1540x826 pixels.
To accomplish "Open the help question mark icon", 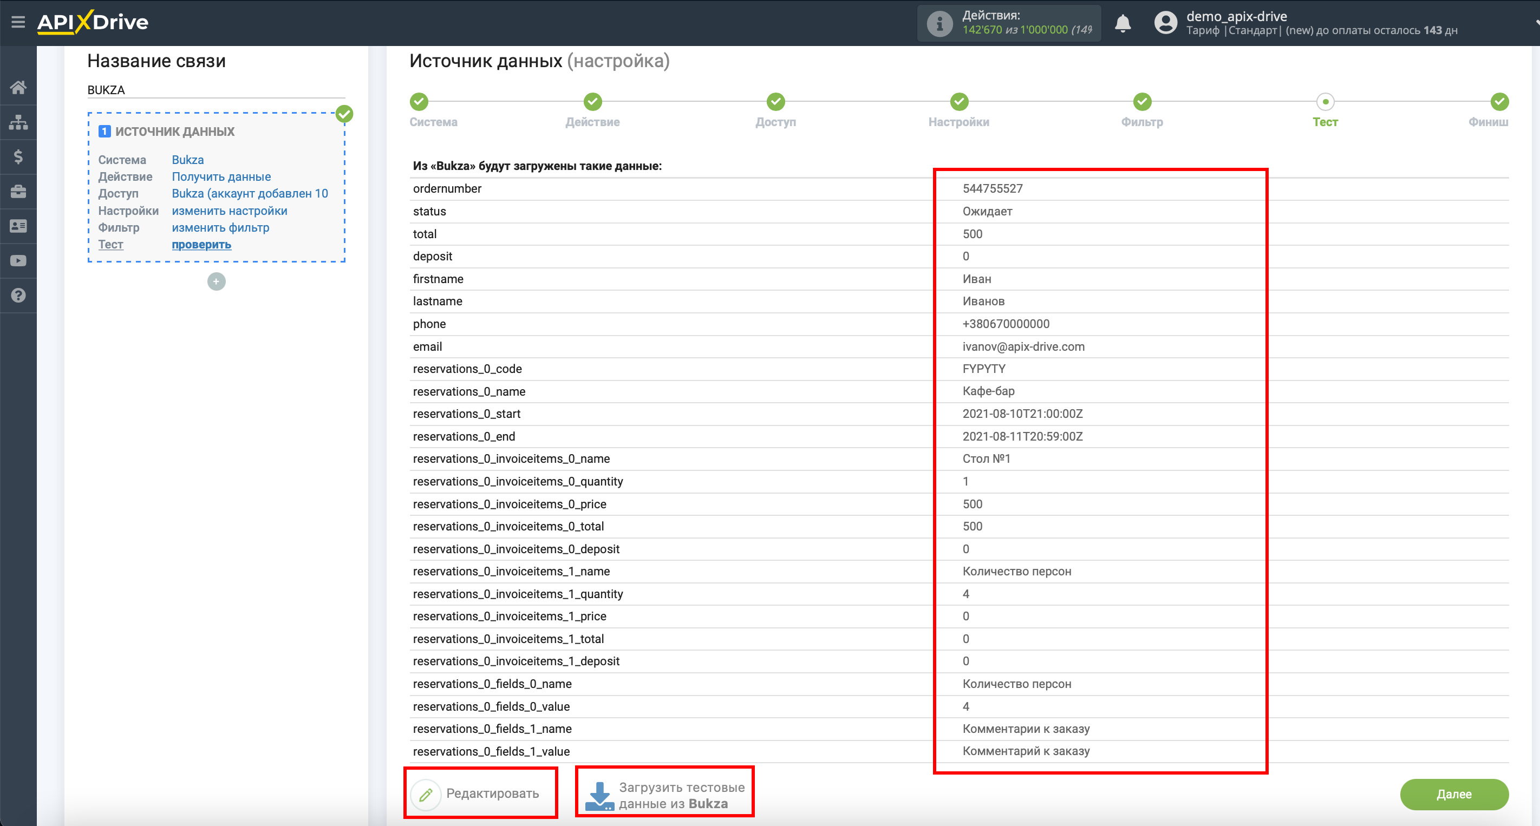I will (18, 295).
